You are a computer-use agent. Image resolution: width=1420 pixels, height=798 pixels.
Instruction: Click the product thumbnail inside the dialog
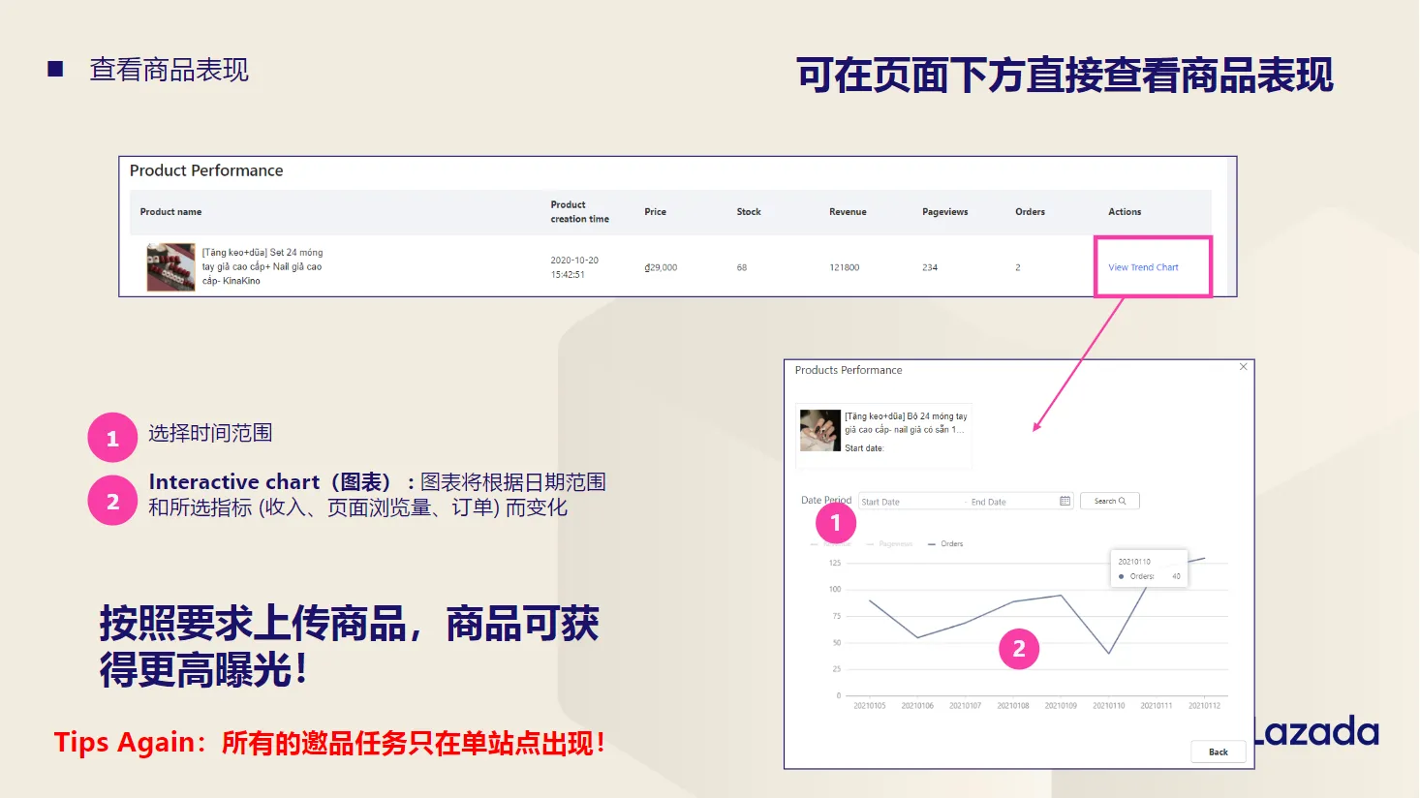coord(820,431)
